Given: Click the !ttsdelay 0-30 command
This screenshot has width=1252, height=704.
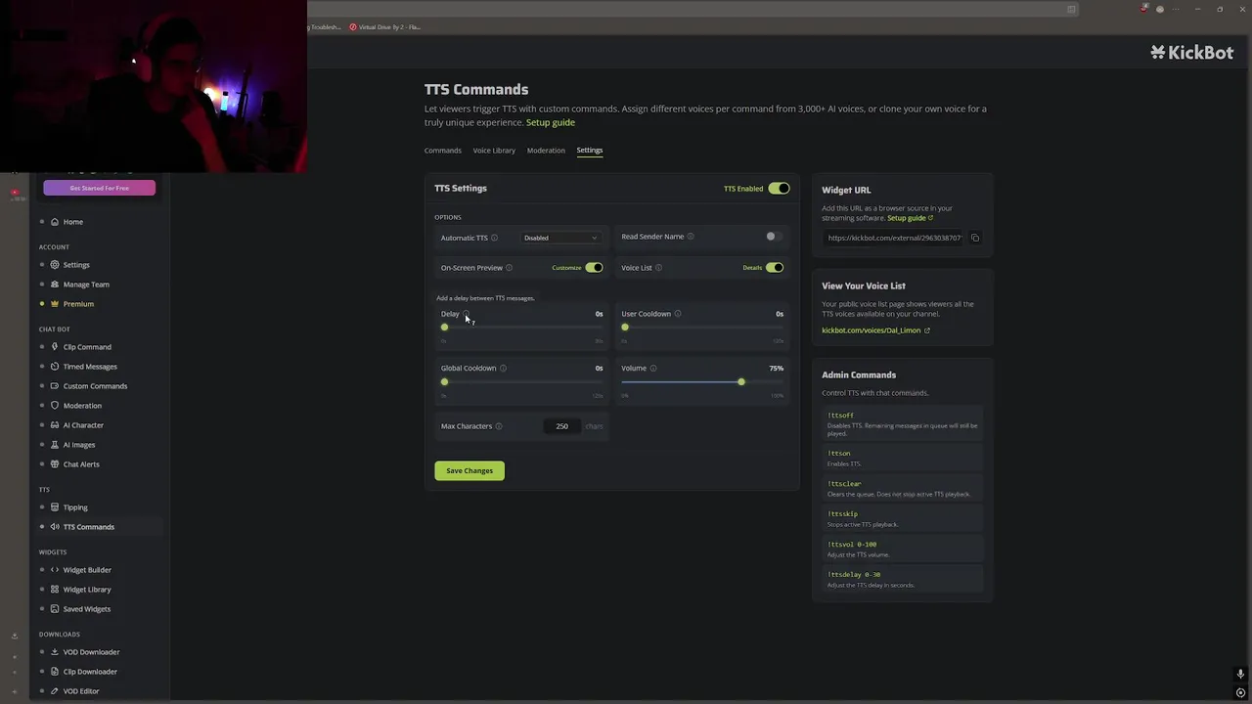Looking at the screenshot, I should (x=902, y=580).
